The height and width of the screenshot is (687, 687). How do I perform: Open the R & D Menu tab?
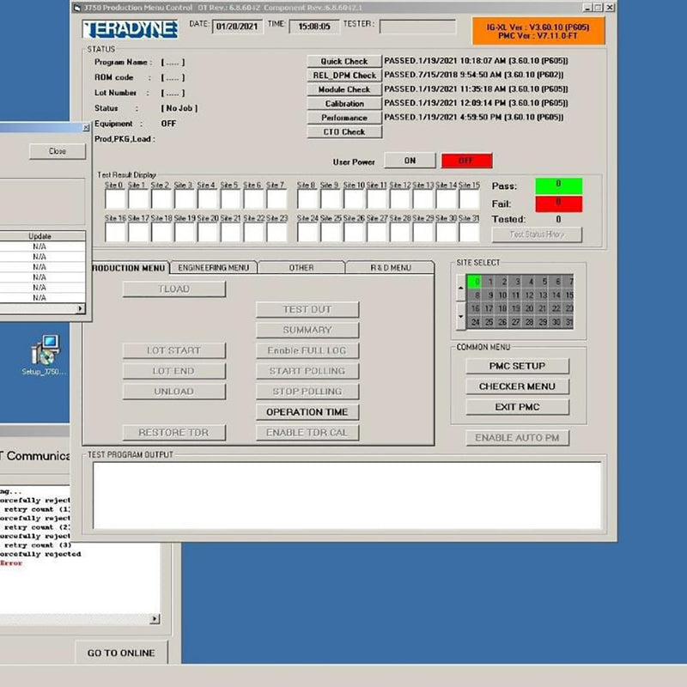click(x=390, y=268)
